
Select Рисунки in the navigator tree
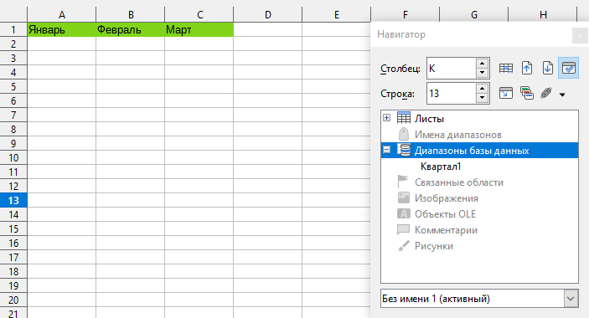[434, 246]
